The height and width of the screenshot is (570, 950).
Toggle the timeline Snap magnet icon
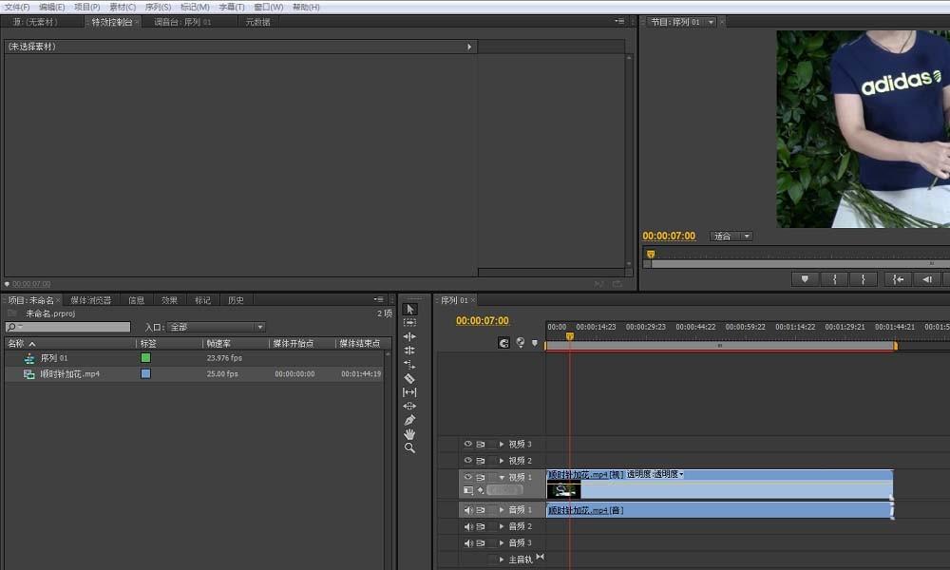coord(503,343)
